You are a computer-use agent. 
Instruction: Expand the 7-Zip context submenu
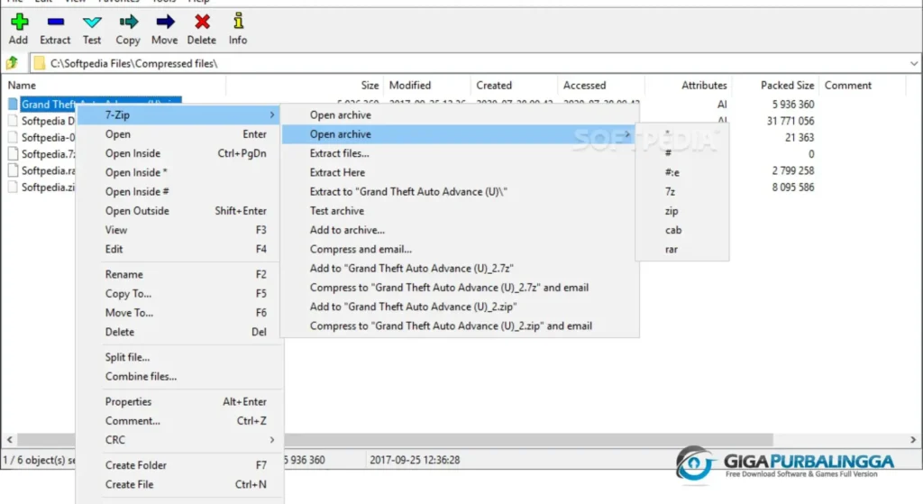pos(179,115)
